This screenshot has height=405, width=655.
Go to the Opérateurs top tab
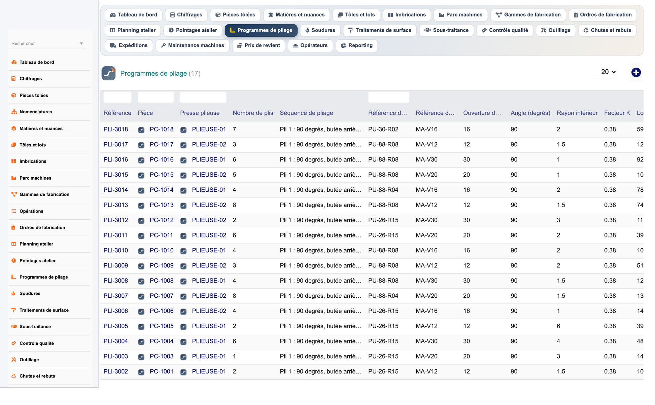point(310,45)
